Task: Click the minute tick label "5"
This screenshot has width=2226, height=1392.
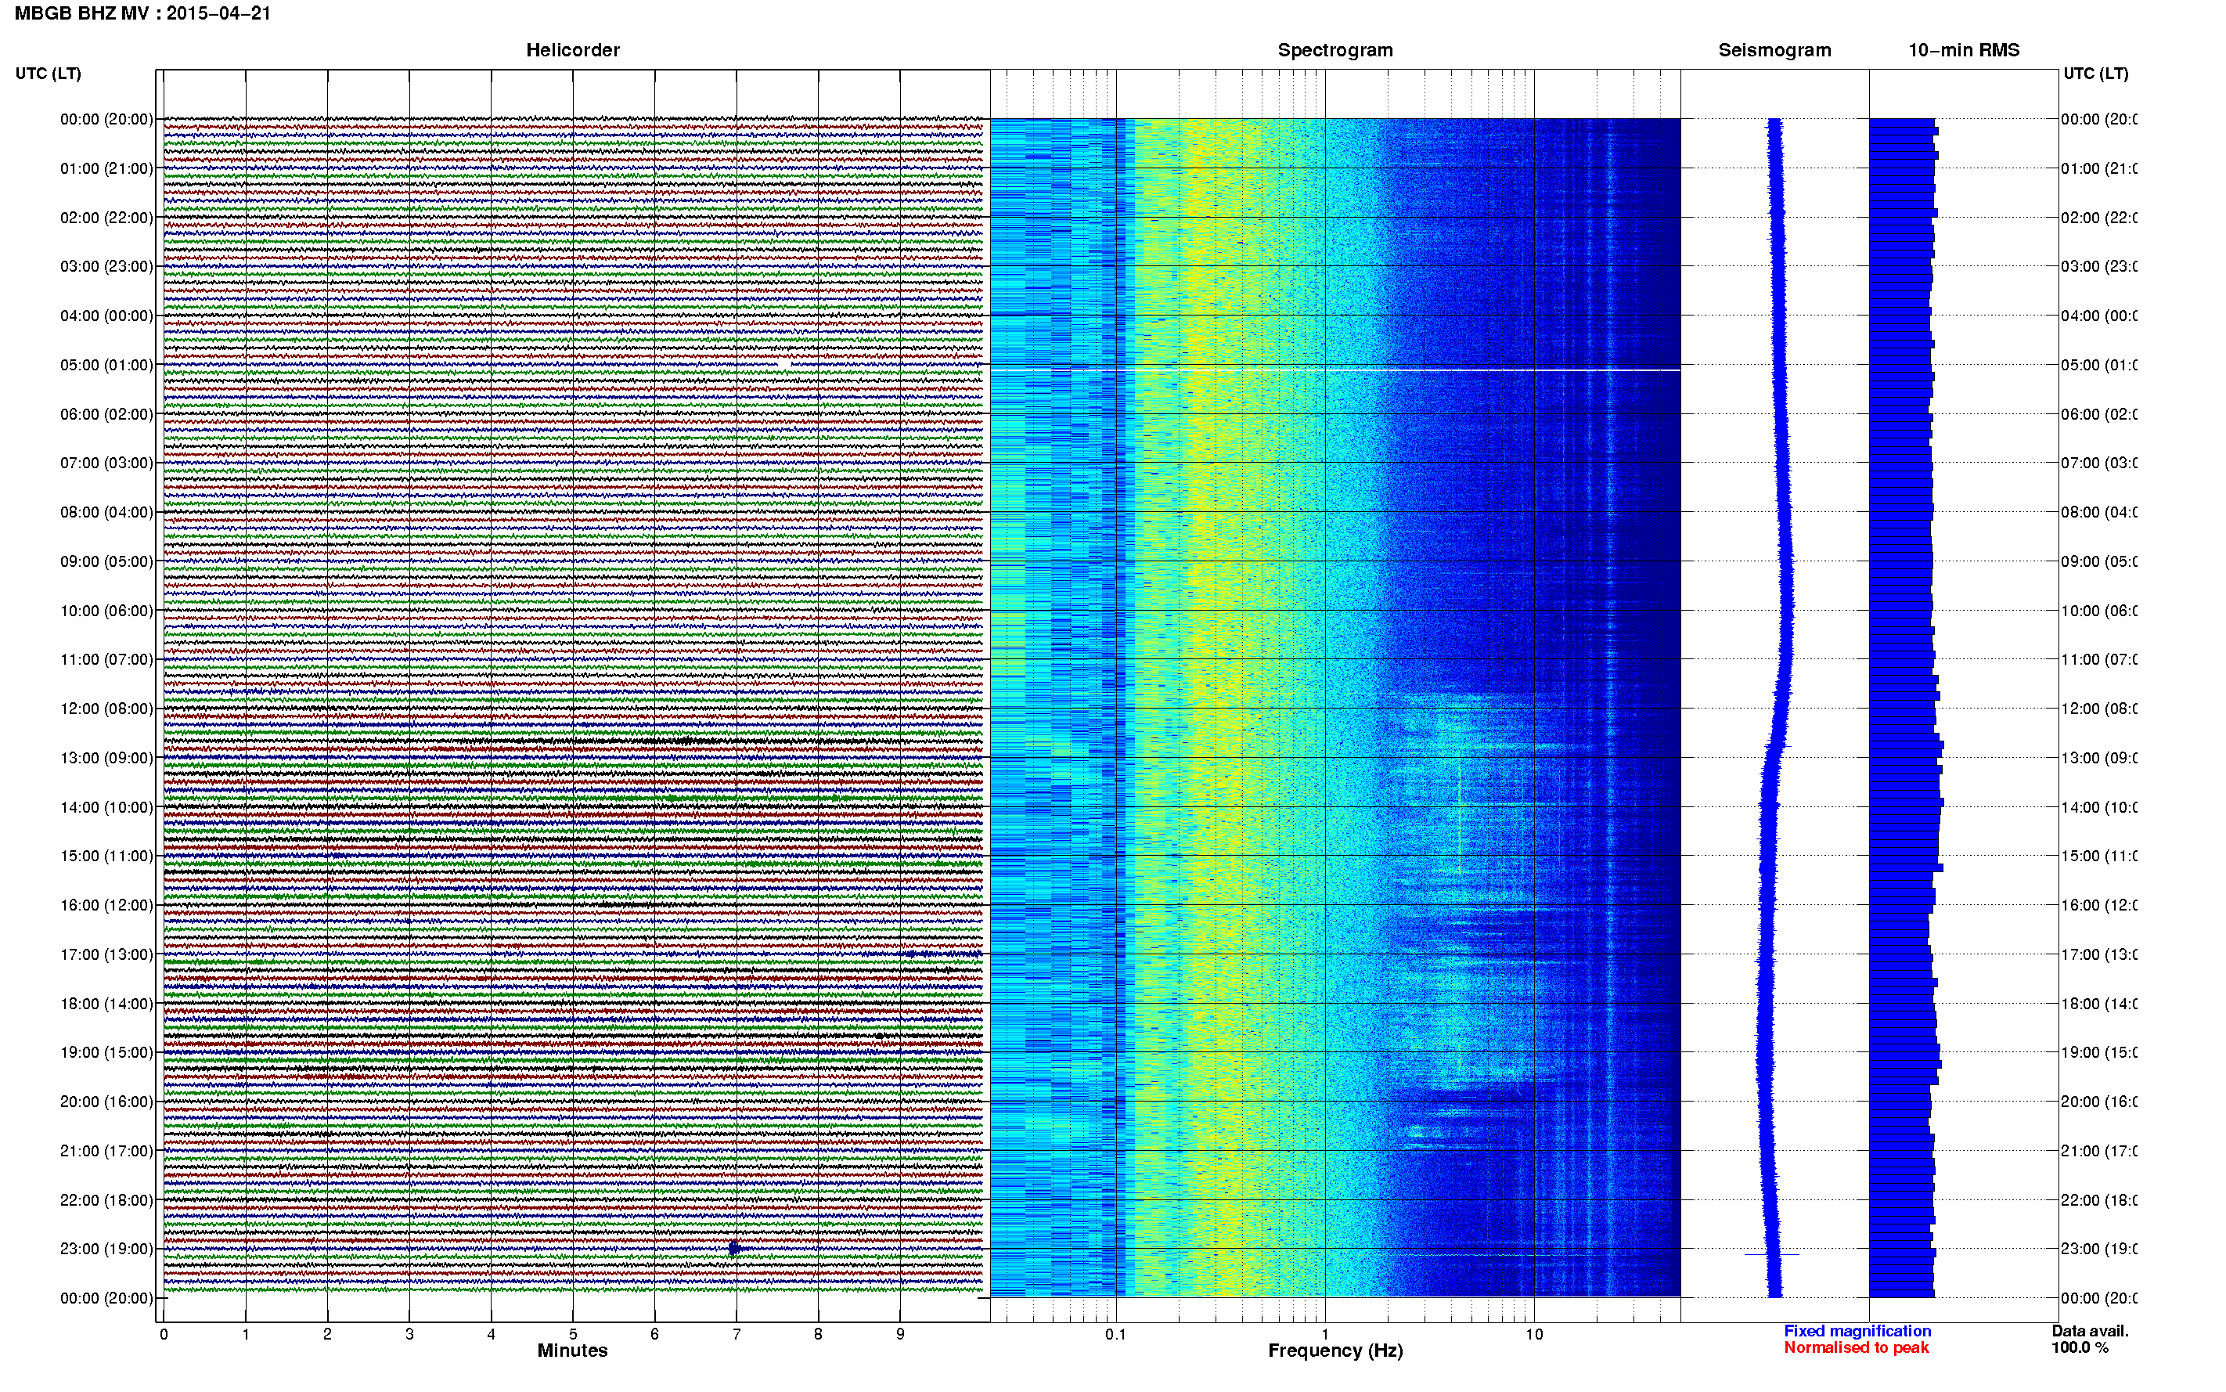Action: click(x=572, y=1334)
